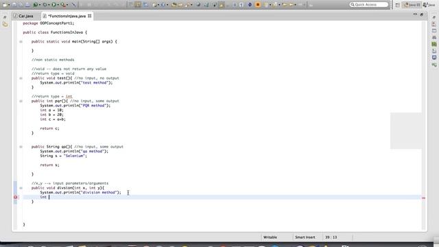Click the 'String s = "Selenium";' line
439x247 pixels.
click(63, 156)
